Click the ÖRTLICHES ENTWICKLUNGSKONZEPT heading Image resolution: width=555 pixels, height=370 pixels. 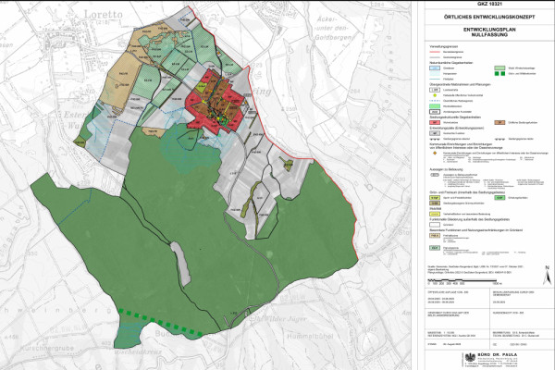[x=485, y=17]
